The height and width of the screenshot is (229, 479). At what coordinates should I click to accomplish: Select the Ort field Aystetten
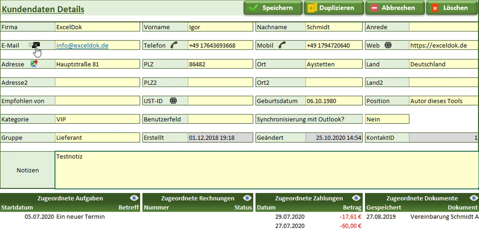(x=334, y=64)
